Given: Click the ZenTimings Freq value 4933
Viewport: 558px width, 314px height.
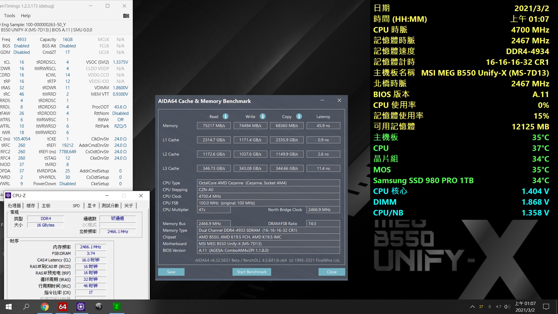Looking at the screenshot, I should (22, 40).
